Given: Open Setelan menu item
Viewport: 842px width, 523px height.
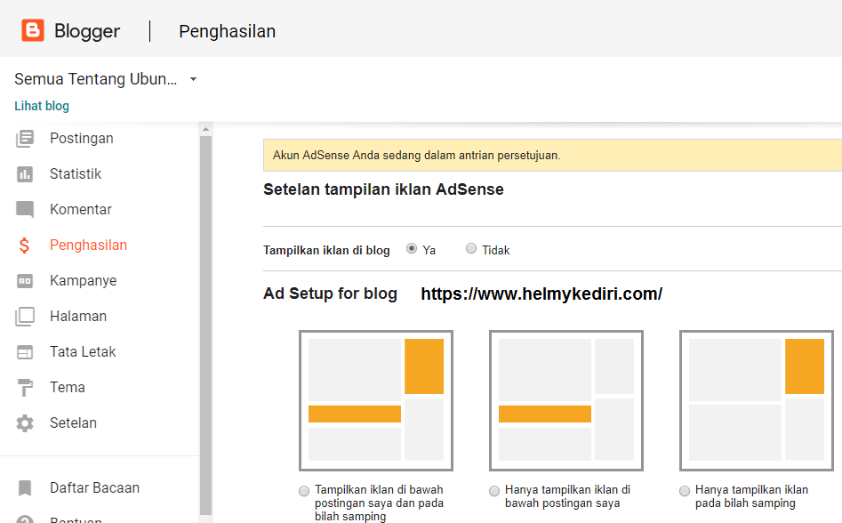Looking at the screenshot, I should pyautogui.click(x=73, y=422).
